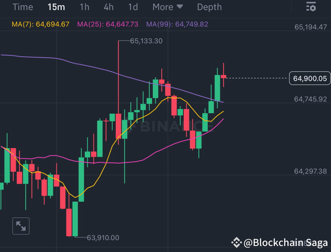This screenshot has height=252, width=331.
Task: Select the 4h interval button
Action: point(108,7)
